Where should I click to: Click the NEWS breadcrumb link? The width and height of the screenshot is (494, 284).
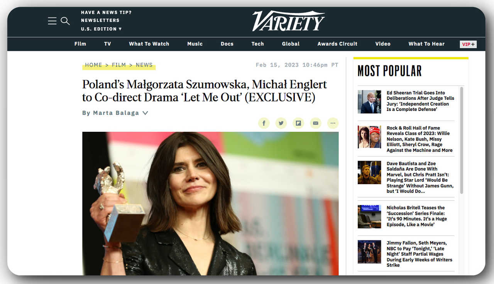(x=144, y=65)
